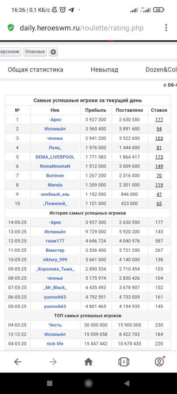Go back with the browser back arrow

(17, 362)
